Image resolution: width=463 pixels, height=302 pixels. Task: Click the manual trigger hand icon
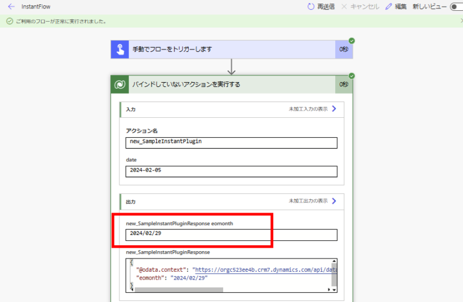point(120,50)
